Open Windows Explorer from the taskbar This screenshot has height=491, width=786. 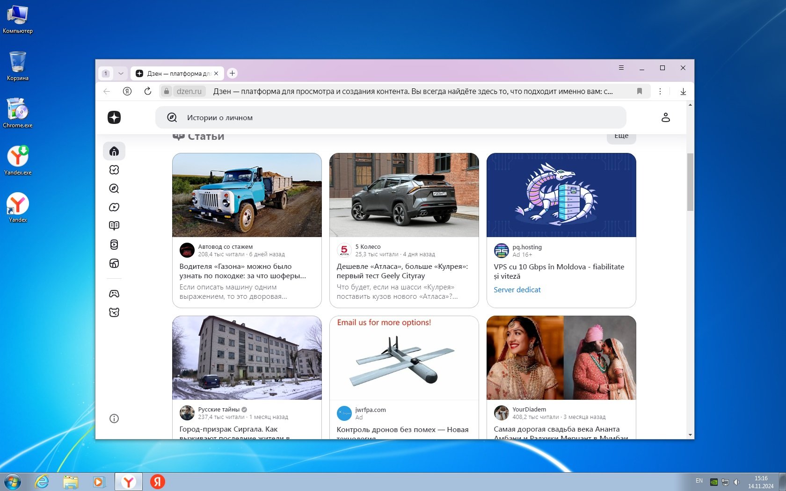(71, 482)
